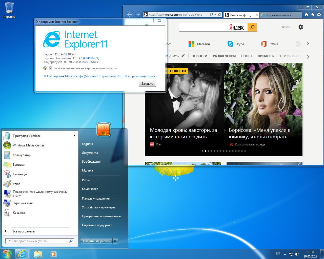Toggle automatic new version install checkbox

[50, 68]
